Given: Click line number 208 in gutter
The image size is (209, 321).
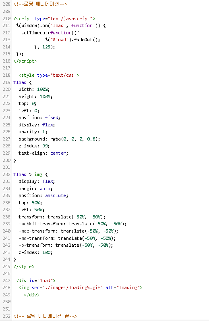Looking at the screenshot, I should [x=6, y=4].
